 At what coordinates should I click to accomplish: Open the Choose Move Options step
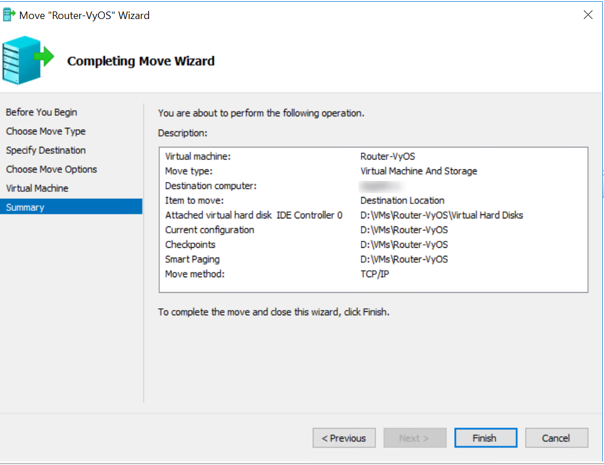pos(51,169)
